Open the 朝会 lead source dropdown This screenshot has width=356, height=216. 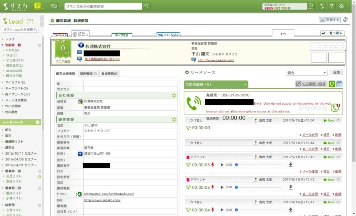(x=306, y=73)
